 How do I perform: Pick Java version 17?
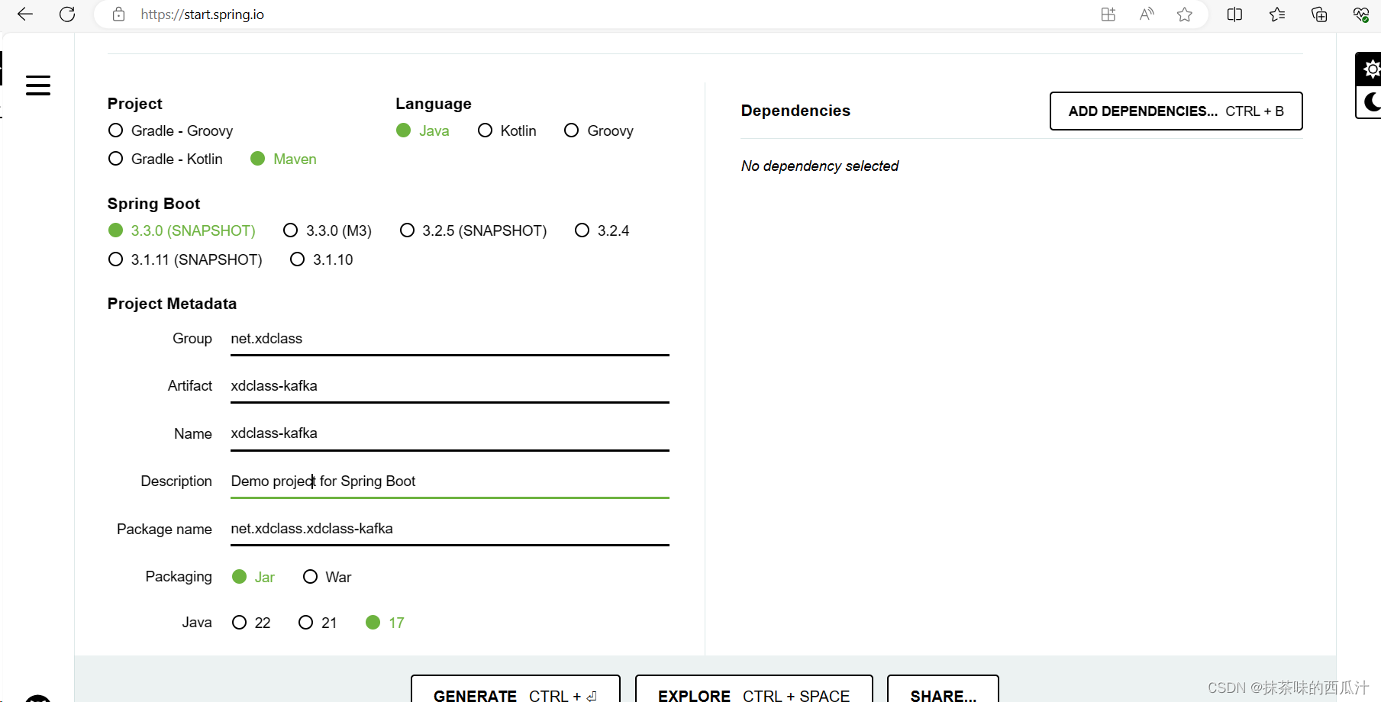385,623
